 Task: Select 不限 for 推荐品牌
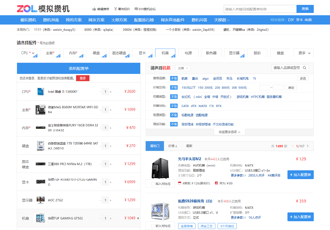(174, 78)
